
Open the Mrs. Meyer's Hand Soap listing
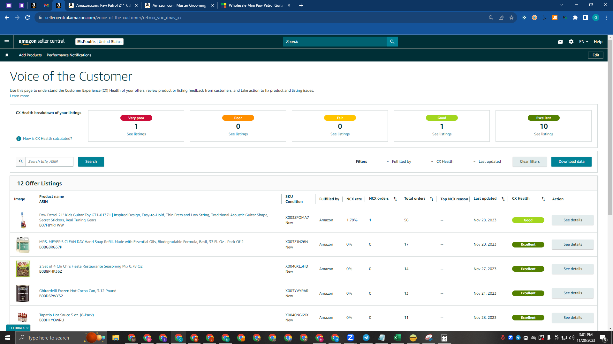tap(141, 242)
